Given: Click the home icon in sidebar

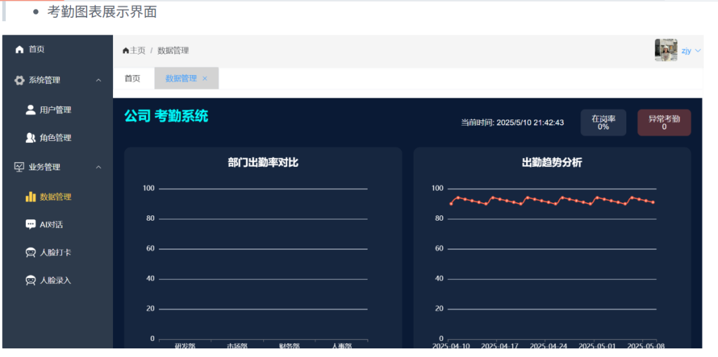Looking at the screenshot, I should [x=19, y=49].
